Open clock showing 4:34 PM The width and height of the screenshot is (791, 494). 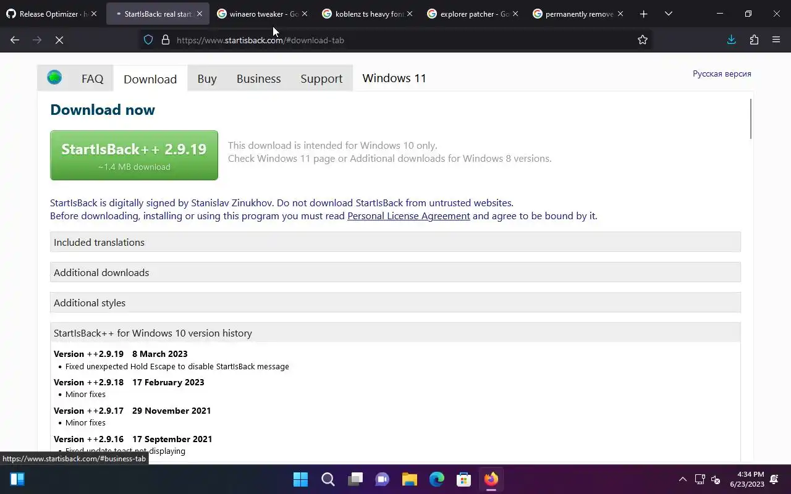pos(747,479)
